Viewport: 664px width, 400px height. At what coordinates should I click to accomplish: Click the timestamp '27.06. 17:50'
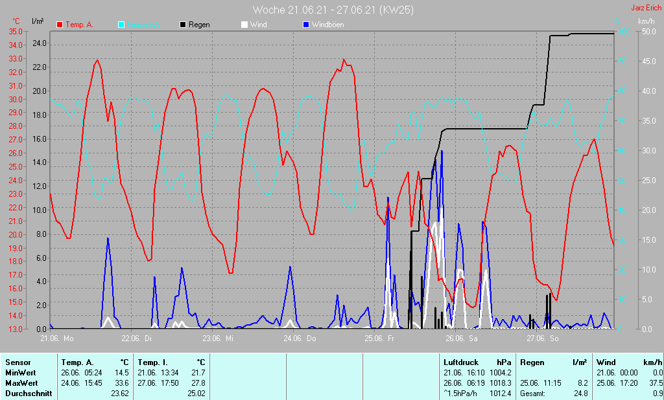158,383
